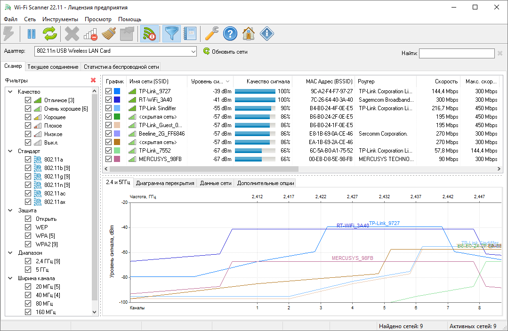
Task: Click the green refresh arrows icon
Action: click(x=50, y=34)
